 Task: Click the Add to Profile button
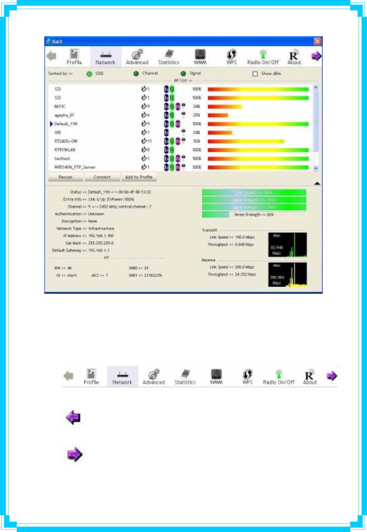coord(139,177)
